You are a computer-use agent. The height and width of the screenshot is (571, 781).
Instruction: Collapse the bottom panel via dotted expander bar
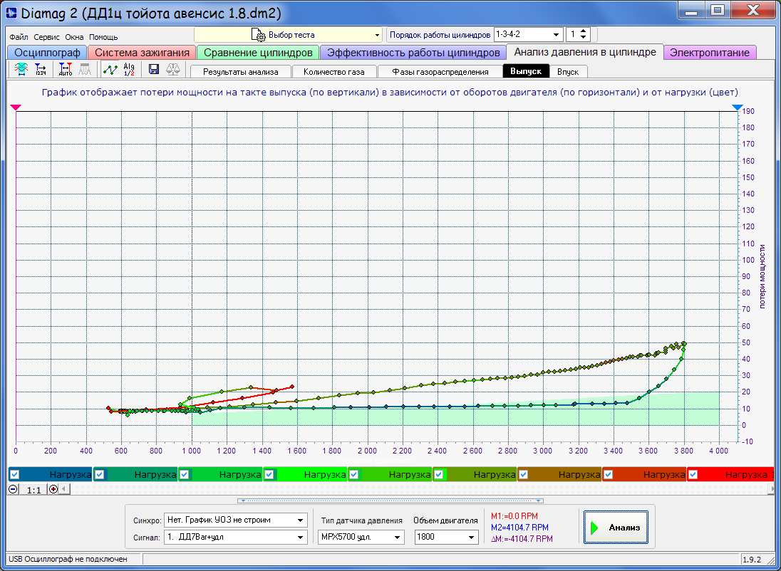tap(390, 501)
